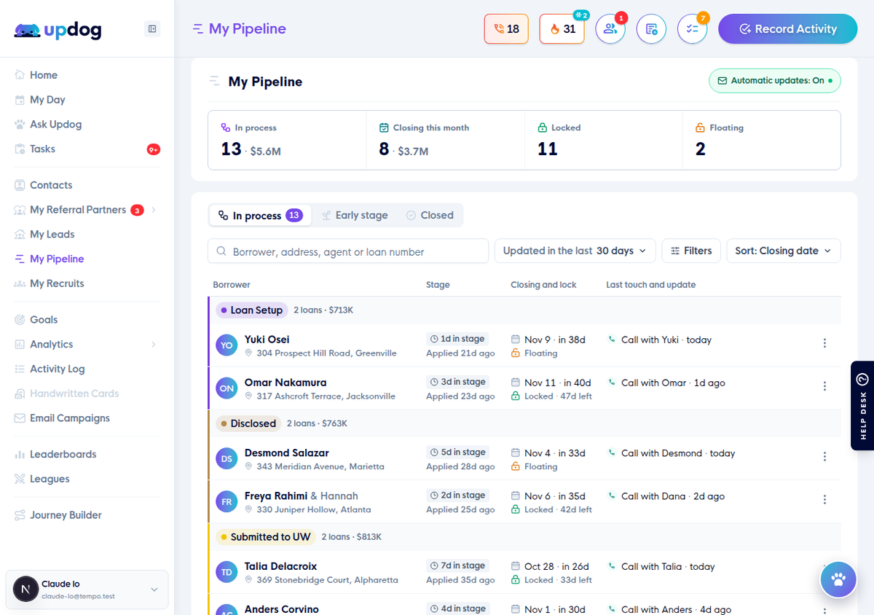Viewport: 874px width, 615px height.
Task: Expand the Analytics submenu chevron
Action: (154, 344)
